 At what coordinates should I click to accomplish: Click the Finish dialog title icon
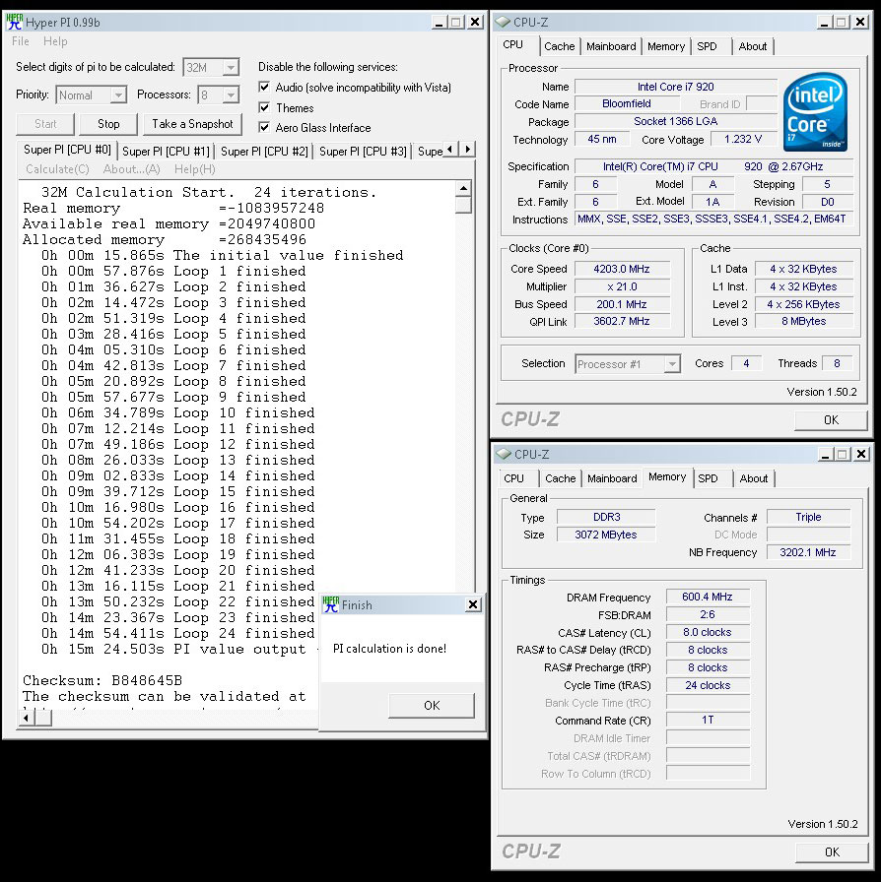[331, 604]
